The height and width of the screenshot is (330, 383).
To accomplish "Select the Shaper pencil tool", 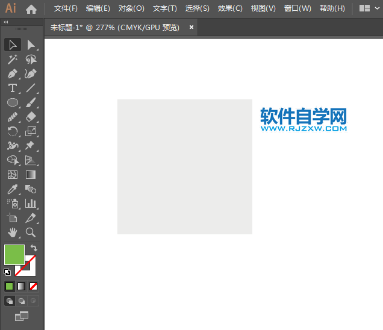I will click(13, 117).
